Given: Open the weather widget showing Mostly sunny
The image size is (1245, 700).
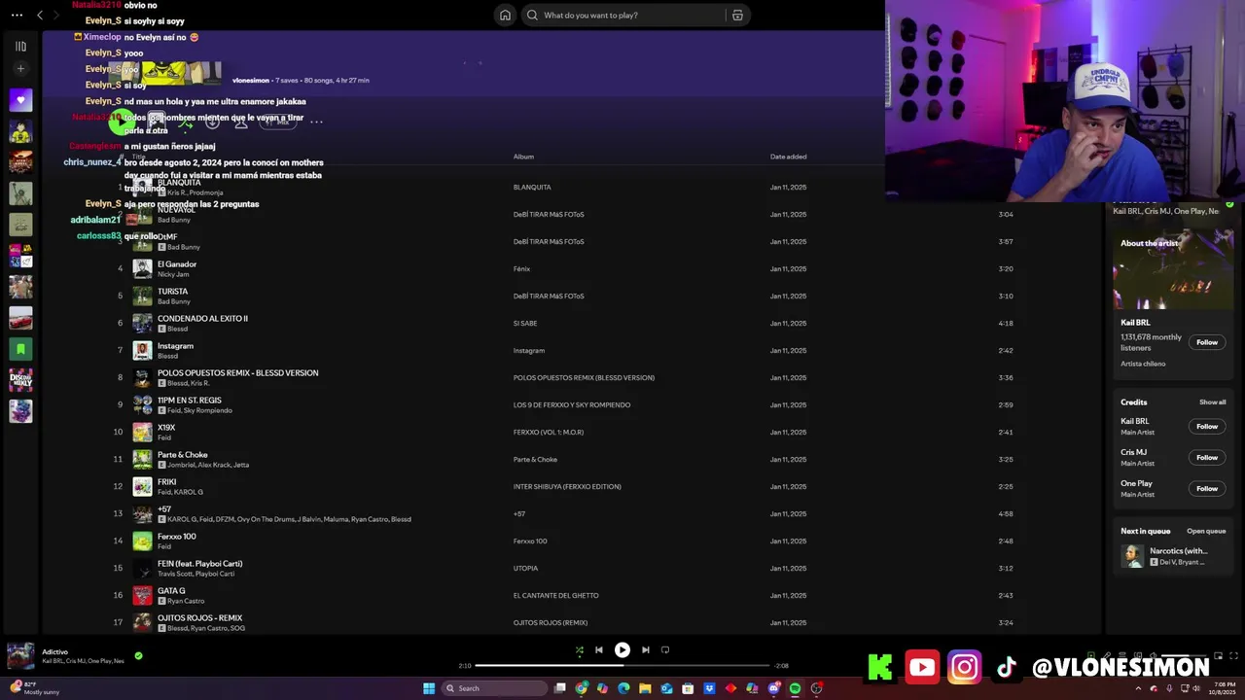Looking at the screenshot, I should (34, 688).
